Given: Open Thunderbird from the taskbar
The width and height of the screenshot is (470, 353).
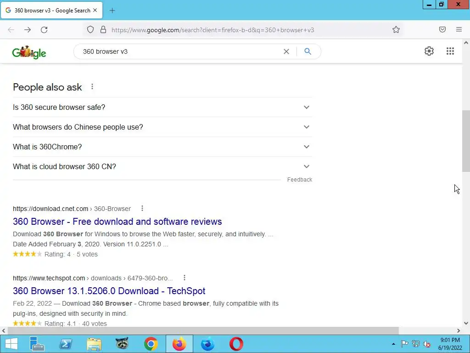Looking at the screenshot, I should point(208,344).
